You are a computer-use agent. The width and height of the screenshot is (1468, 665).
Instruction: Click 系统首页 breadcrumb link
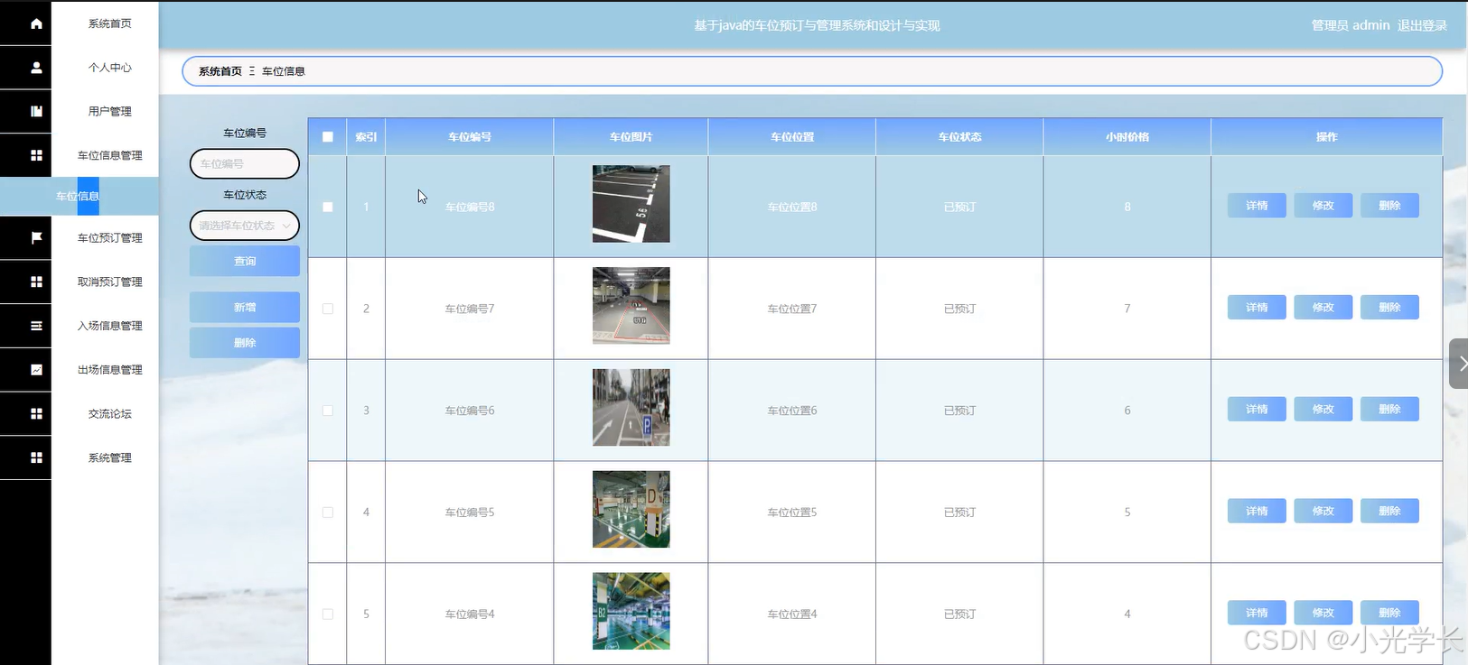tap(220, 71)
